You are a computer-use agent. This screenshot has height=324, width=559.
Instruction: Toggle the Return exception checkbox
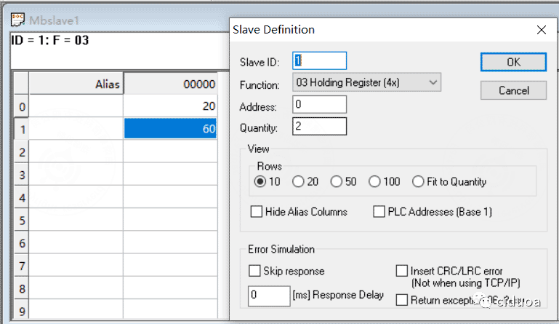[x=402, y=300]
